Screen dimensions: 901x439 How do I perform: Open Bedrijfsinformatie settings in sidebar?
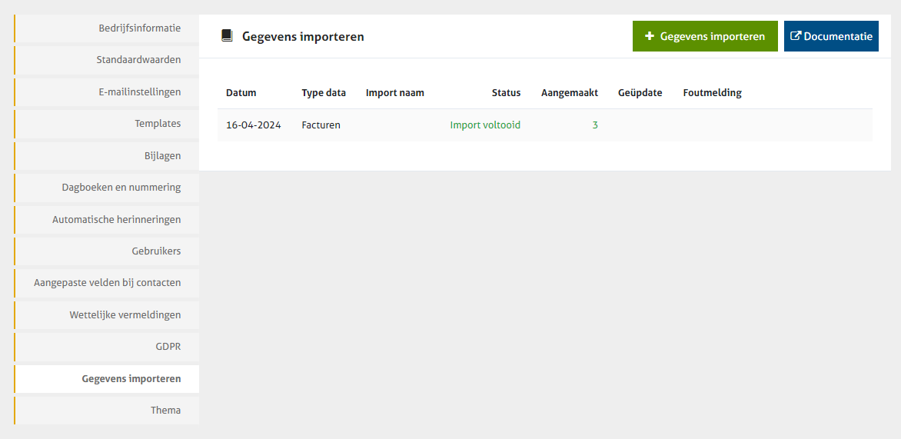click(139, 28)
